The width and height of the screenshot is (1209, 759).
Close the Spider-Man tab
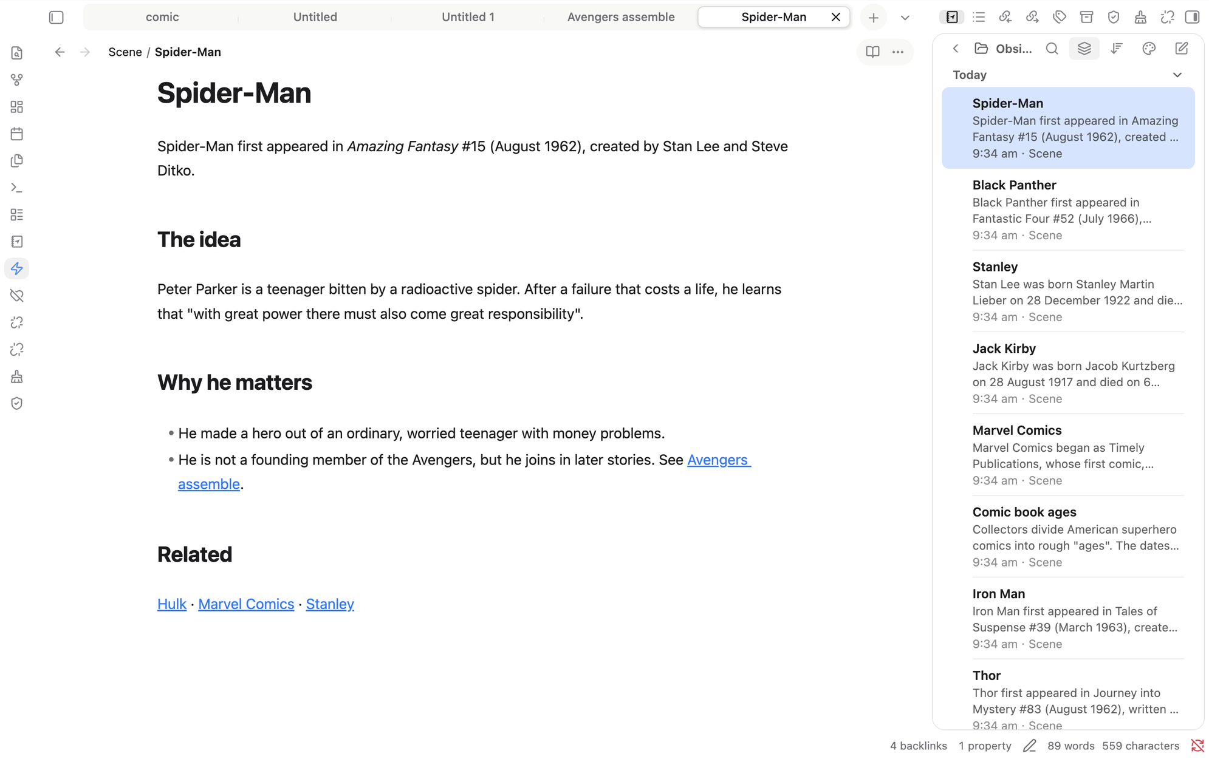(x=836, y=17)
